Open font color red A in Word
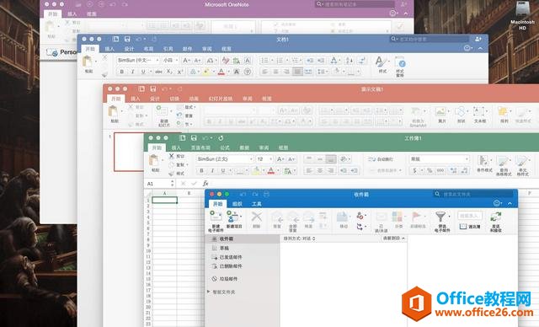The height and width of the screenshot is (327, 539). coord(221,72)
